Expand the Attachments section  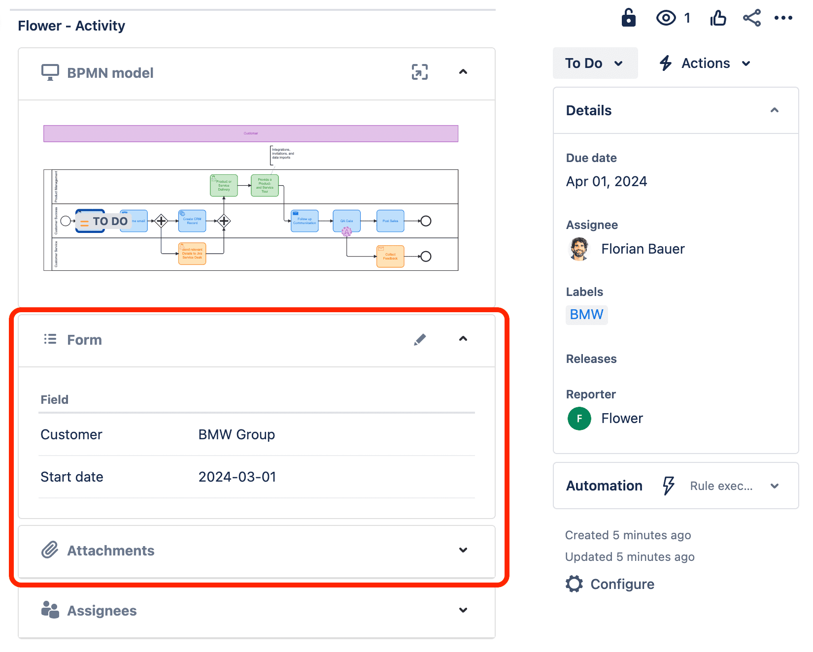[463, 550]
